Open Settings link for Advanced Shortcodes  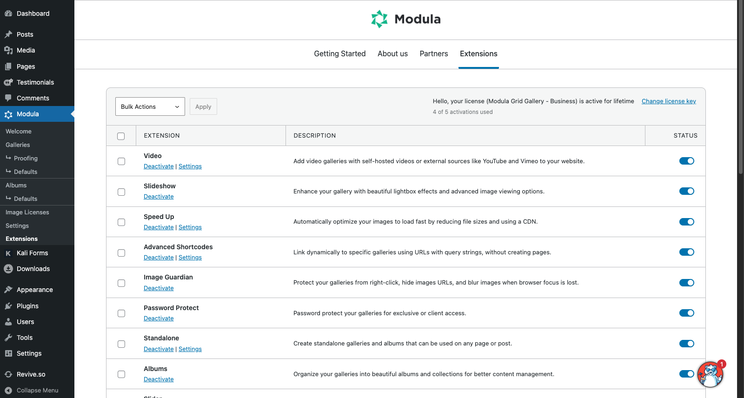pos(190,258)
